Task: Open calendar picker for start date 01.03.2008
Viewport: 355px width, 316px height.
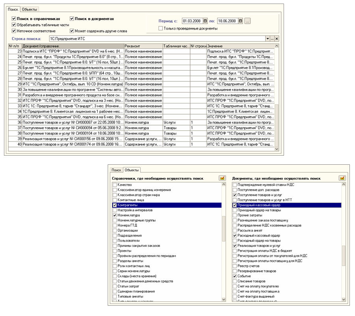Action: [x=205, y=21]
